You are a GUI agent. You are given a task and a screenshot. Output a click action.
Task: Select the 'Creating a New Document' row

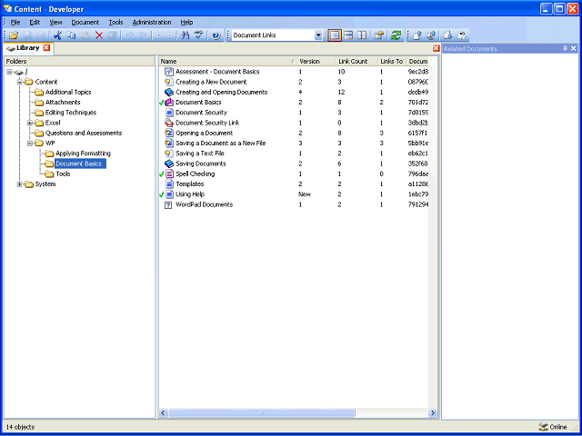pos(293,82)
